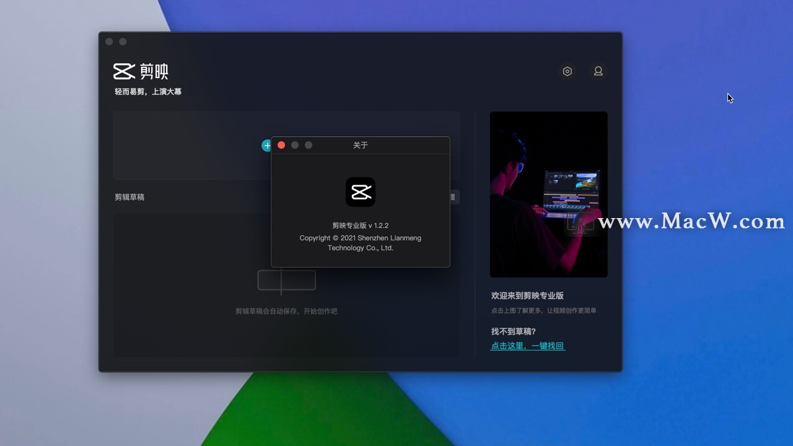Click the 剪映 logo at the top left
Image resolution: width=793 pixels, height=446 pixels.
click(x=141, y=71)
